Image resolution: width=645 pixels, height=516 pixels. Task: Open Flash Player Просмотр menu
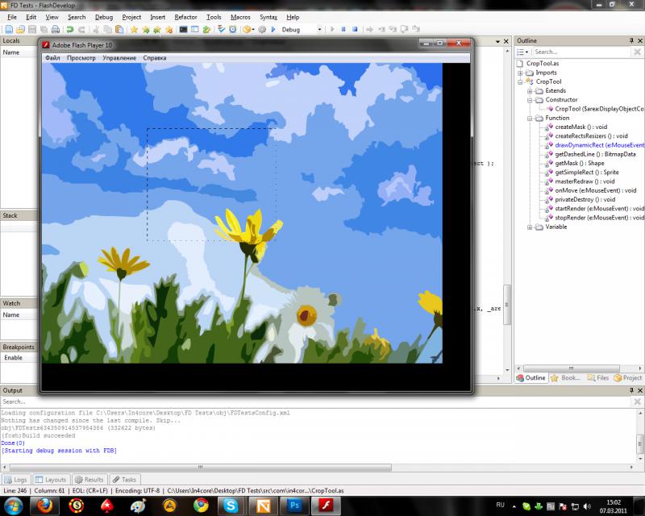pyautogui.click(x=81, y=58)
